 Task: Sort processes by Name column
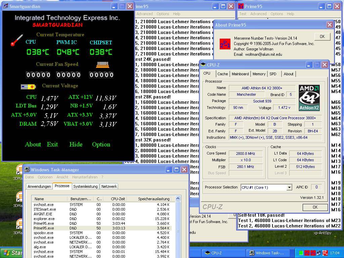point(49,199)
